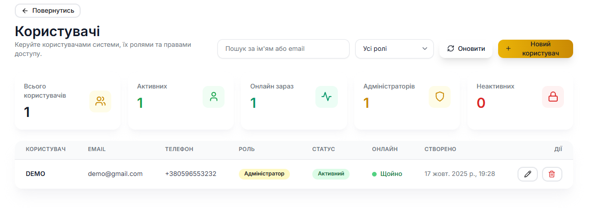Image resolution: width=592 pixels, height=208 pixels.
Task: Click the Щойно online indicator
Action: [387, 174]
